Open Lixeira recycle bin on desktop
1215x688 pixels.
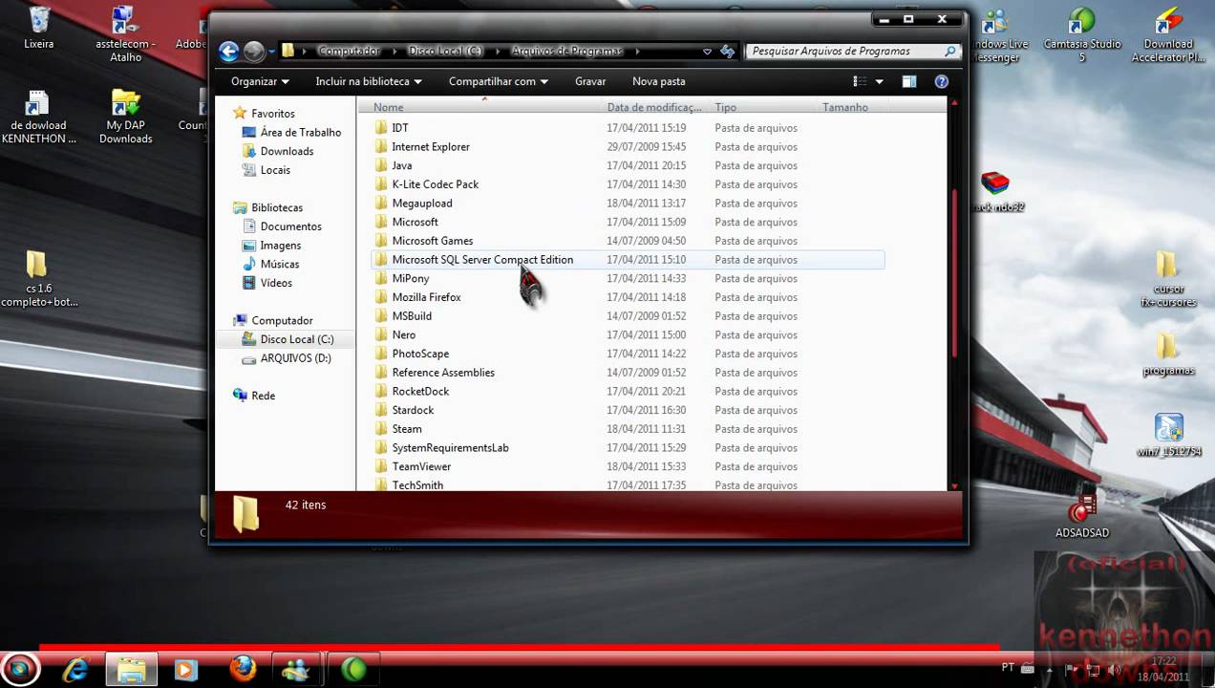[39, 28]
